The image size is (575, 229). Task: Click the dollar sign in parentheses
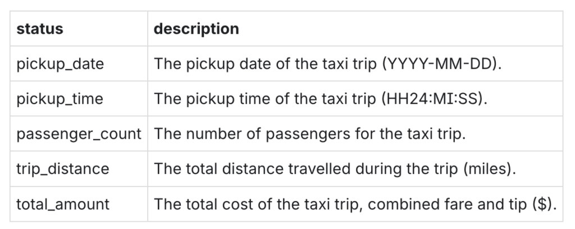tap(544, 204)
